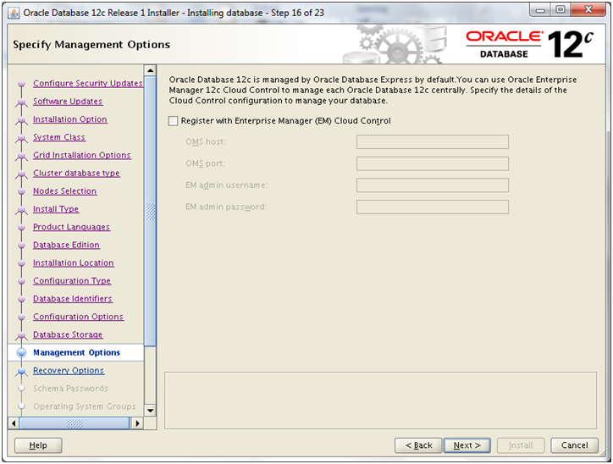613x464 pixels.
Task: Go to Configuration Options step
Action: coord(78,317)
